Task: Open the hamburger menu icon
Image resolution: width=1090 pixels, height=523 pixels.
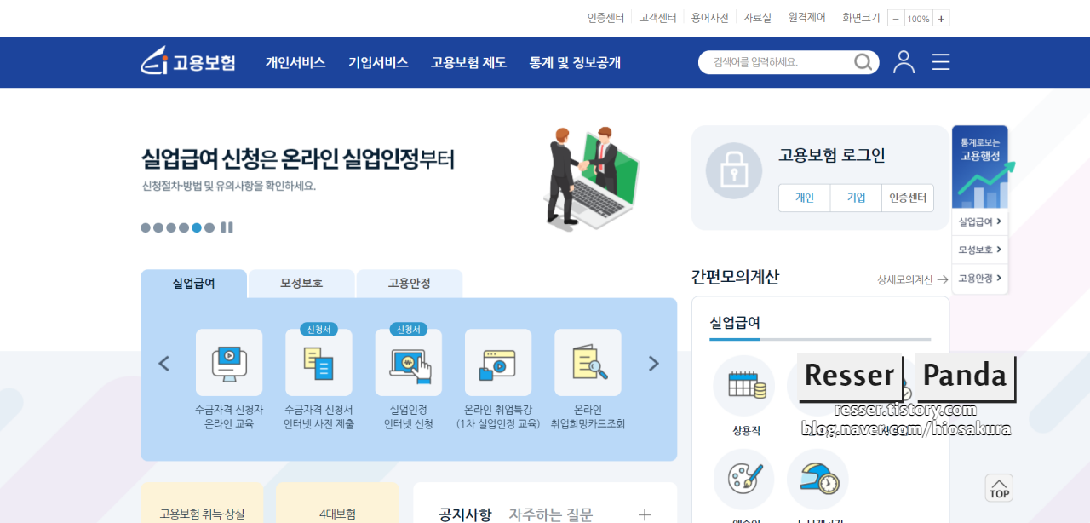Action: click(x=941, y=62)
